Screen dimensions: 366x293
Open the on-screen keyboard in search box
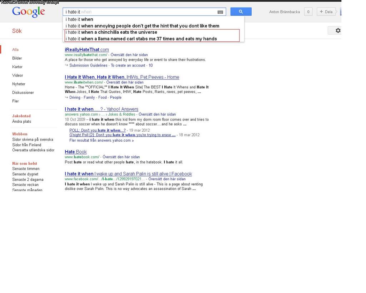[220, 12]
